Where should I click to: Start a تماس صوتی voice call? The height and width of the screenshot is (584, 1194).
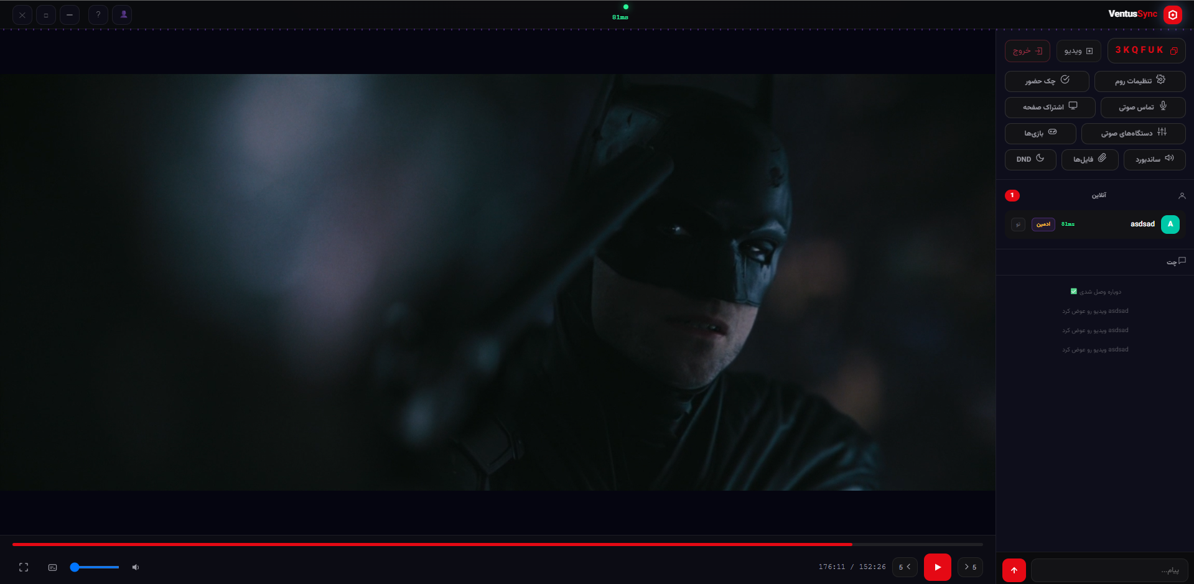coord(1143,107)
